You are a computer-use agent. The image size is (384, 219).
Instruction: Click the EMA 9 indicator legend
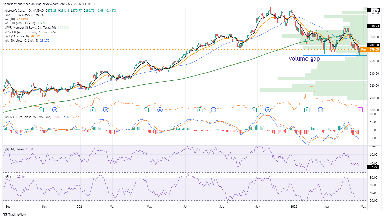(x=24, y=15)
